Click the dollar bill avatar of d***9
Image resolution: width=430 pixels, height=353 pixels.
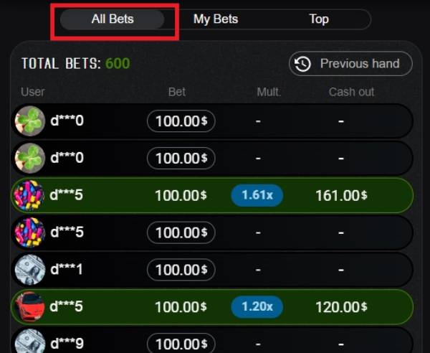tap(30, 342)
